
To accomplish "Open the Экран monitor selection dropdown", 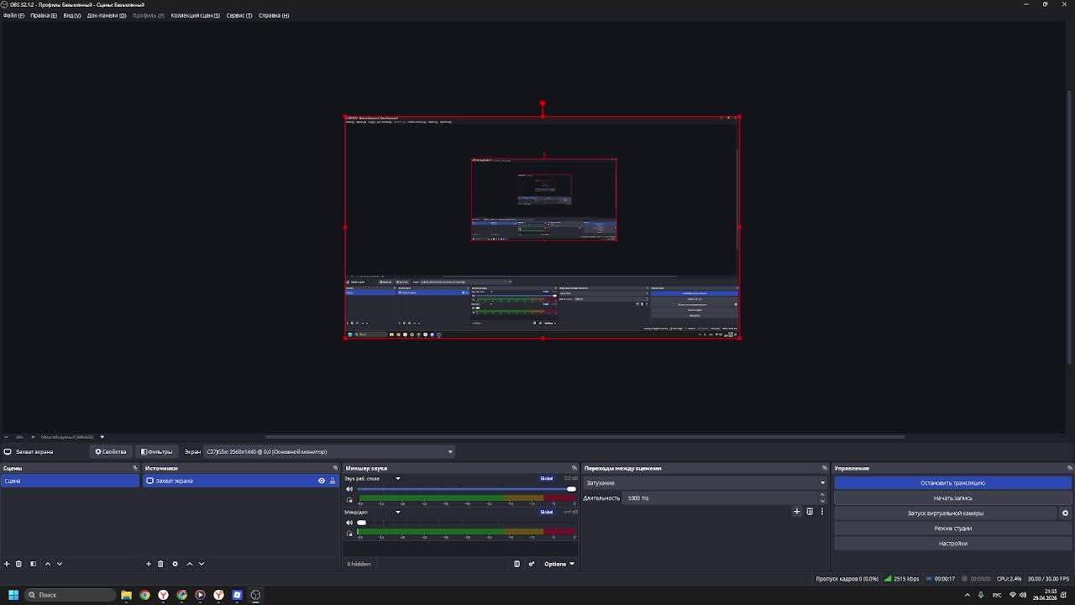I will coord(330,452).
